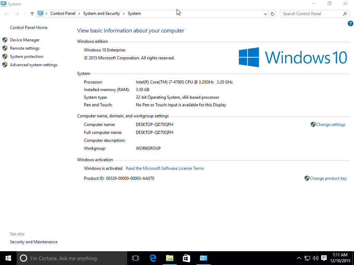Open the volume tray icon
This screenshot has width=354, height=265.
(315, 258)
